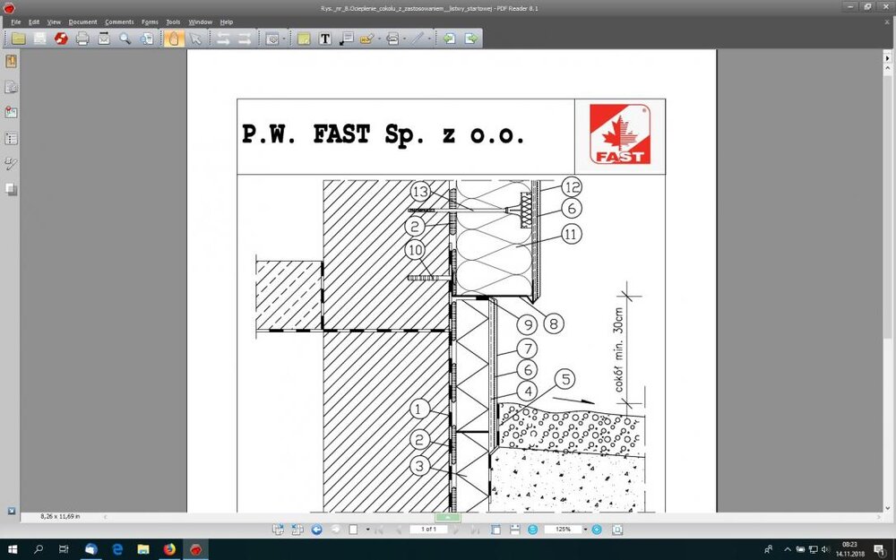Open the Bookmarks panel in sidebar
The image size is (896, 560).
click(x=12, y=62)
